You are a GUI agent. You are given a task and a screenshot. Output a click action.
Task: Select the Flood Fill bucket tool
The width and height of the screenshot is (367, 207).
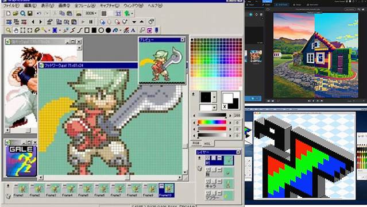115,30
